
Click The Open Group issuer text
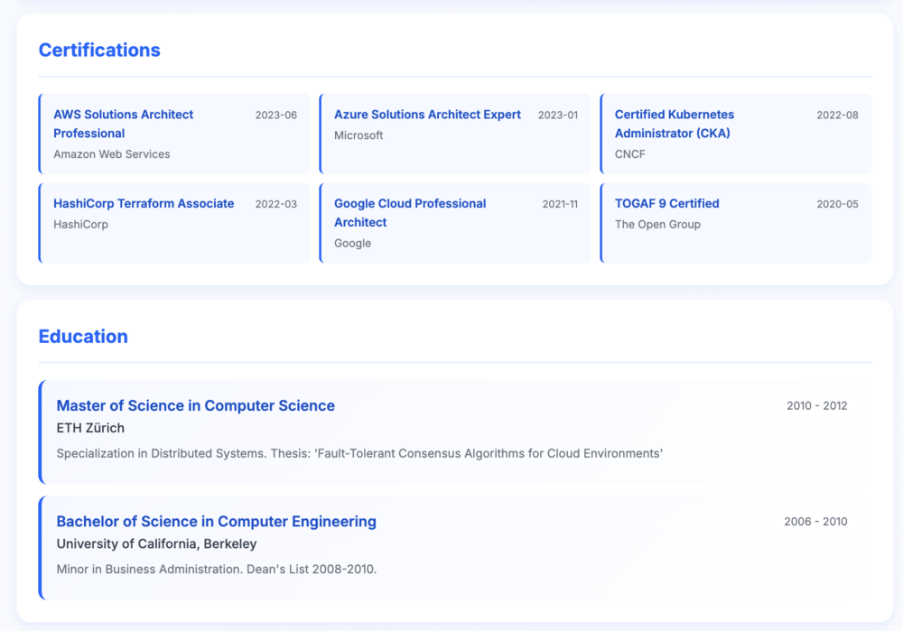tap(657, 225)
